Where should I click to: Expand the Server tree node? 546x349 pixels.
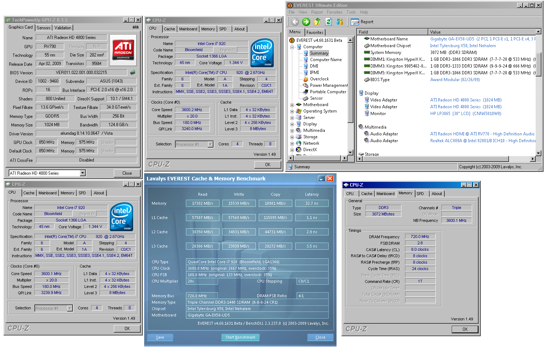coord(292,118)
